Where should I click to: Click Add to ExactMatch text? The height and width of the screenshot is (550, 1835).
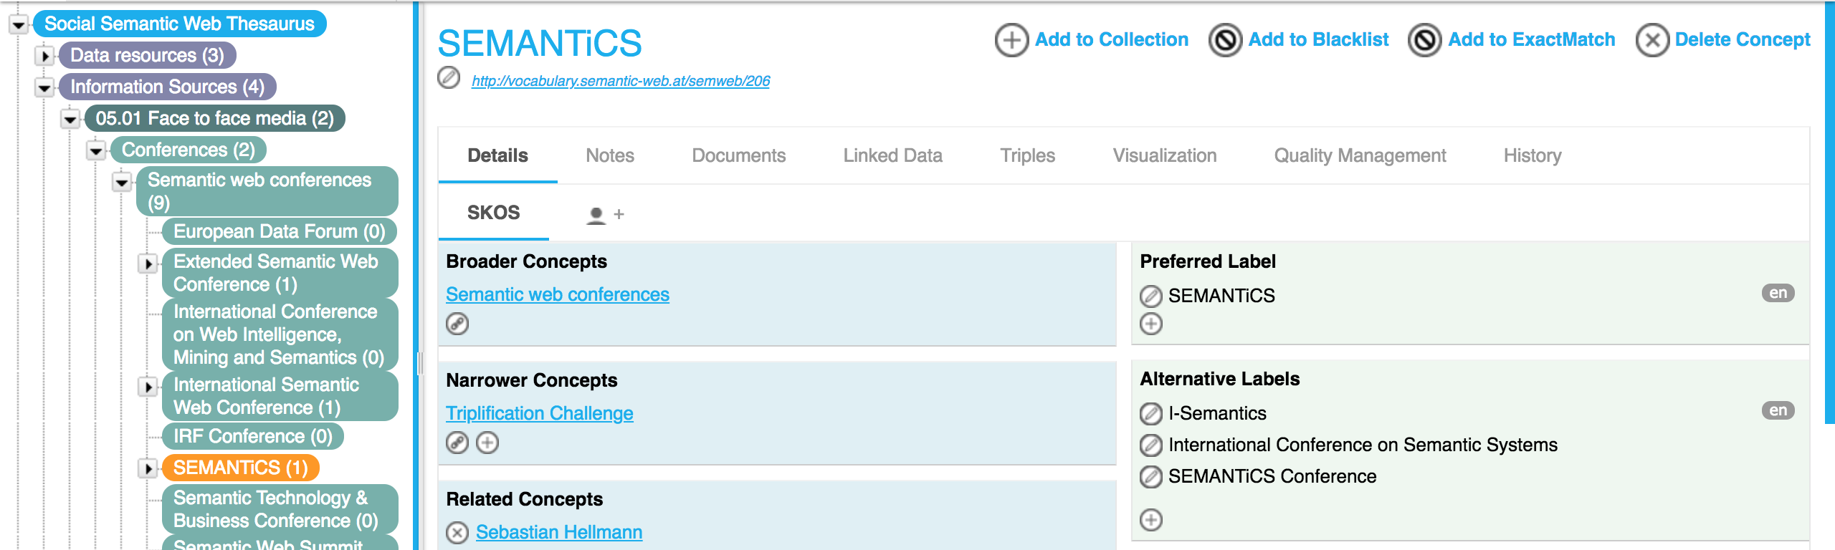tap(1532, 39)
